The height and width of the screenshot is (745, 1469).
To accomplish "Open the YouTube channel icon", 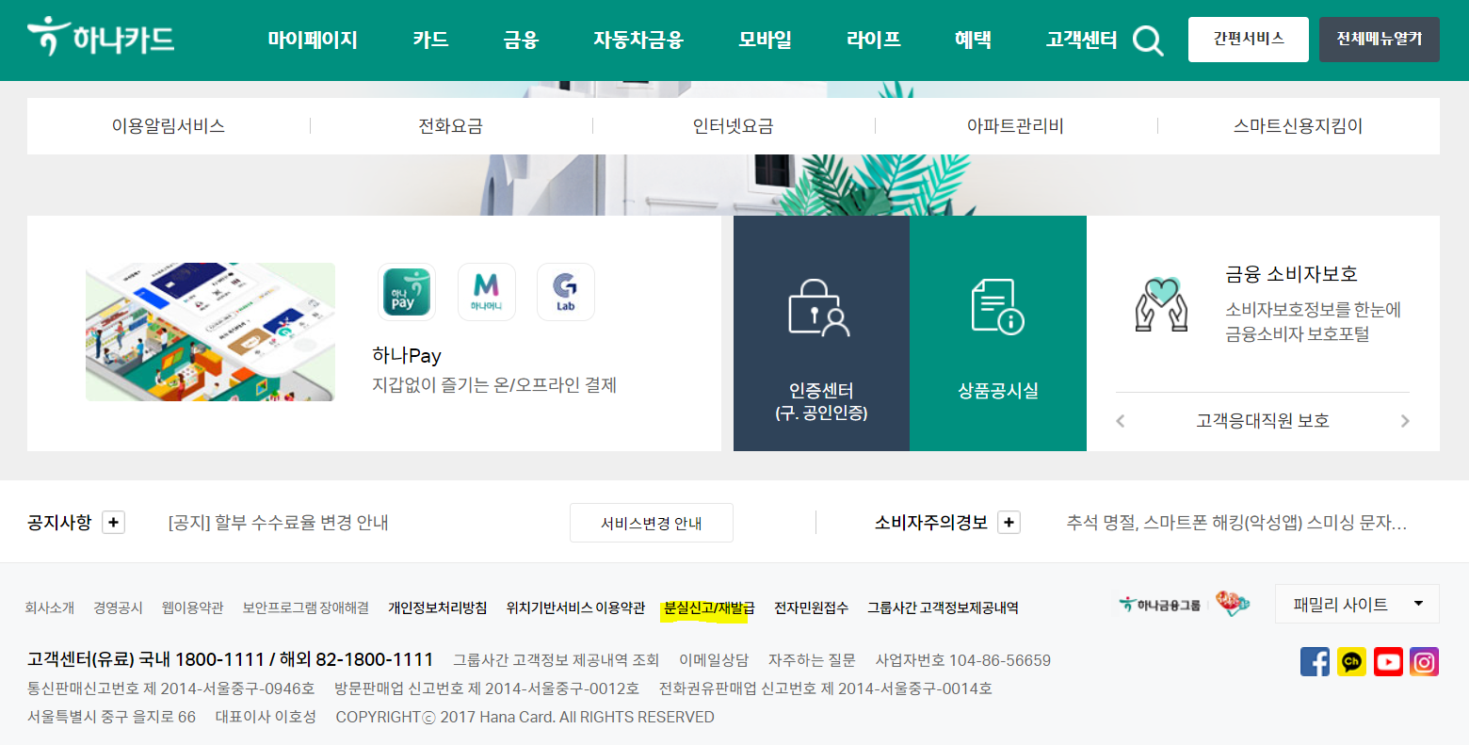I will pos(1387,660).
